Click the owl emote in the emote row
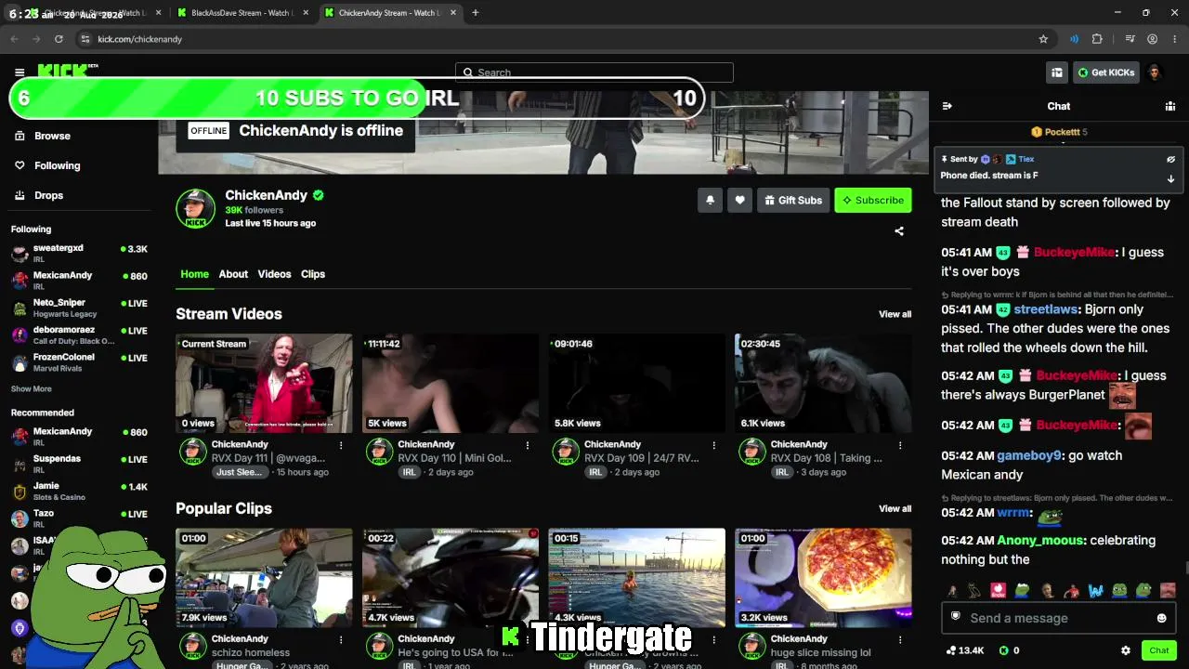Image resolution: width=1189 pixels, height=669 pixels. pos(974,590)
